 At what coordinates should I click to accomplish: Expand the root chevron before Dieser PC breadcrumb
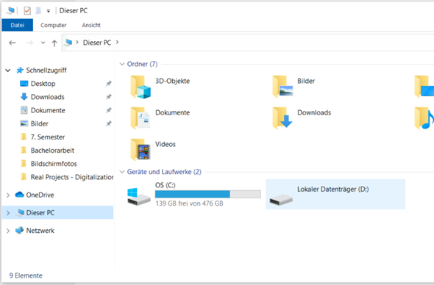click(x=77, y=43)
